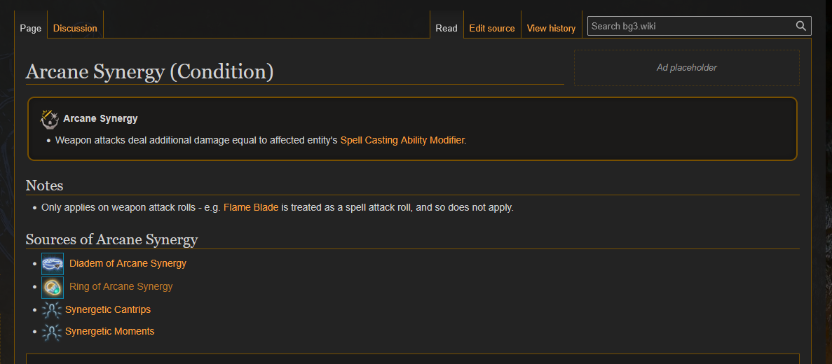Screen dimensions: 832x364
Task: Click the Synergetic Moments passive icon
Action: pos(52,332)
